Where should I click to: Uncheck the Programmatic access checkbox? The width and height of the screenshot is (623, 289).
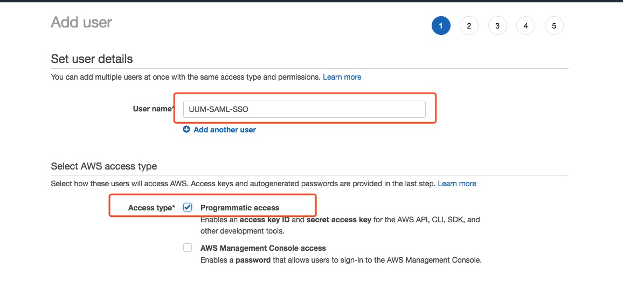tap(188, 207)
